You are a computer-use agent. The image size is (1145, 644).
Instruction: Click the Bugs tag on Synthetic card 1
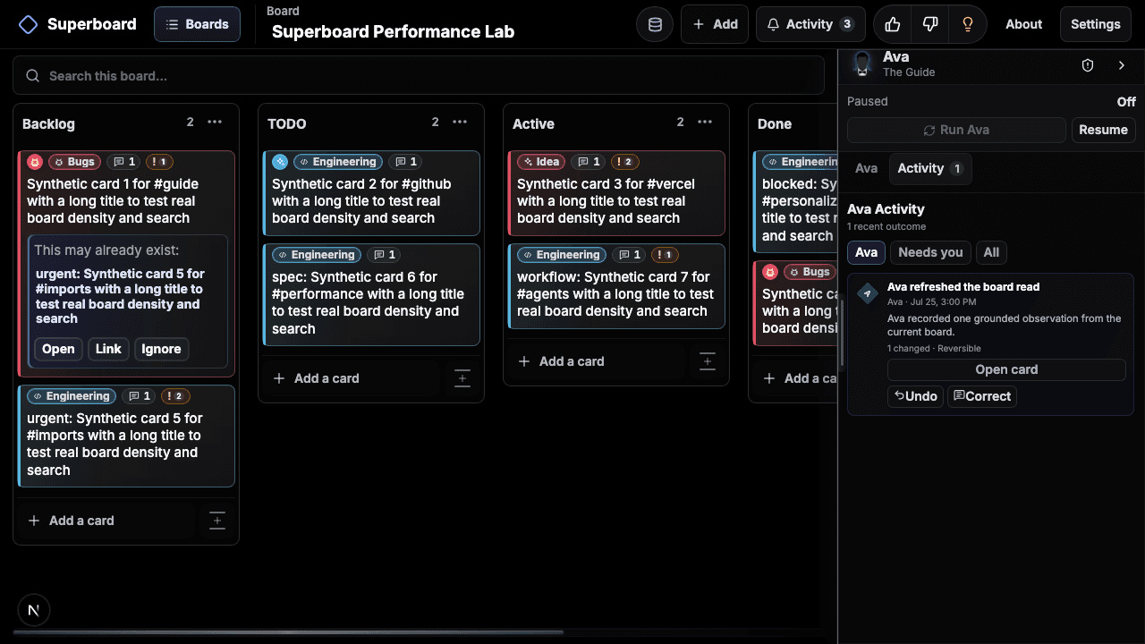(75, 162)
